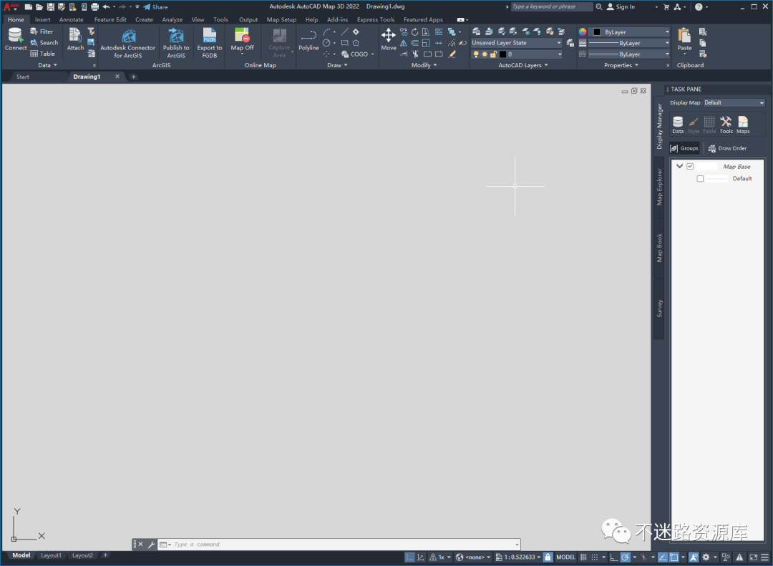Open the Attach drawing tool

[75, 39]
